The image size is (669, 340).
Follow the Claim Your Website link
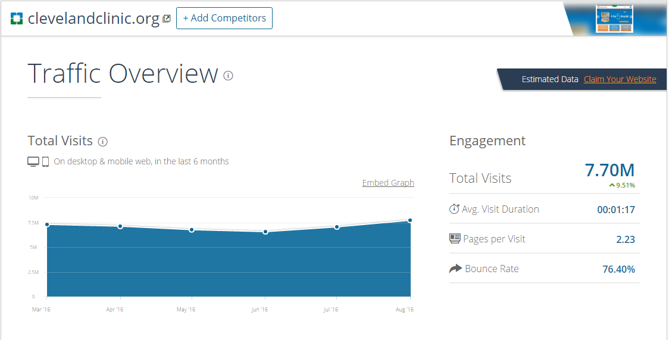[x=620, y=79]
